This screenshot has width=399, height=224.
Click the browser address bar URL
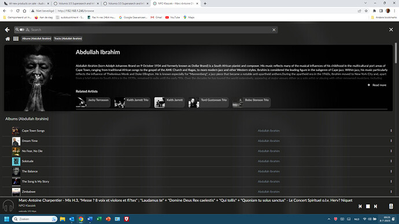[76, 11]
